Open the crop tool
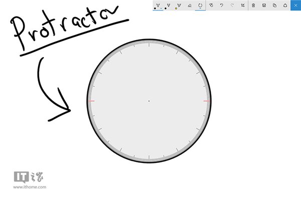Screen dimensions: 301x200 [x=243, y=6]
